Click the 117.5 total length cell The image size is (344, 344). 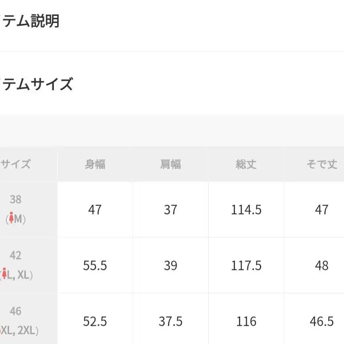[x=246, y=266]
